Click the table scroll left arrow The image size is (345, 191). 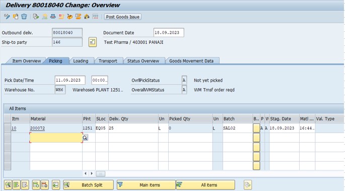[86, 173]
